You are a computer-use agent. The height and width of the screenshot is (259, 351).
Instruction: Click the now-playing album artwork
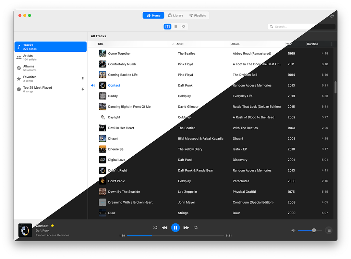pos(25,230)
